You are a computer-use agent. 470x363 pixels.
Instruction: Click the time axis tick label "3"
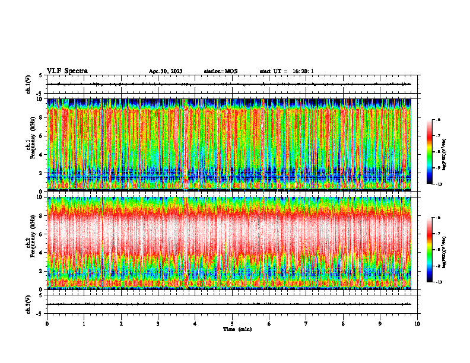coord(158,324)
